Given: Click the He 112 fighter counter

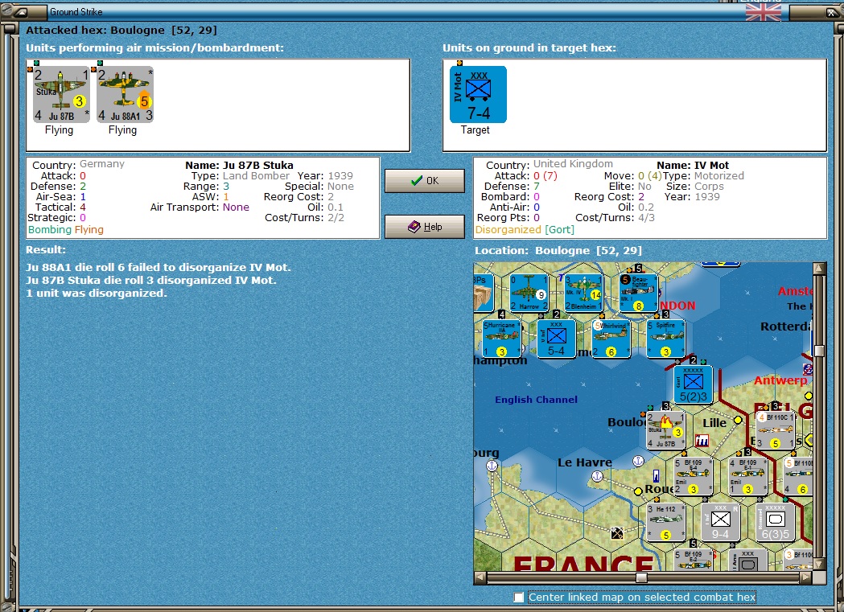Looking at the screenshot, I should pos(666,522).
